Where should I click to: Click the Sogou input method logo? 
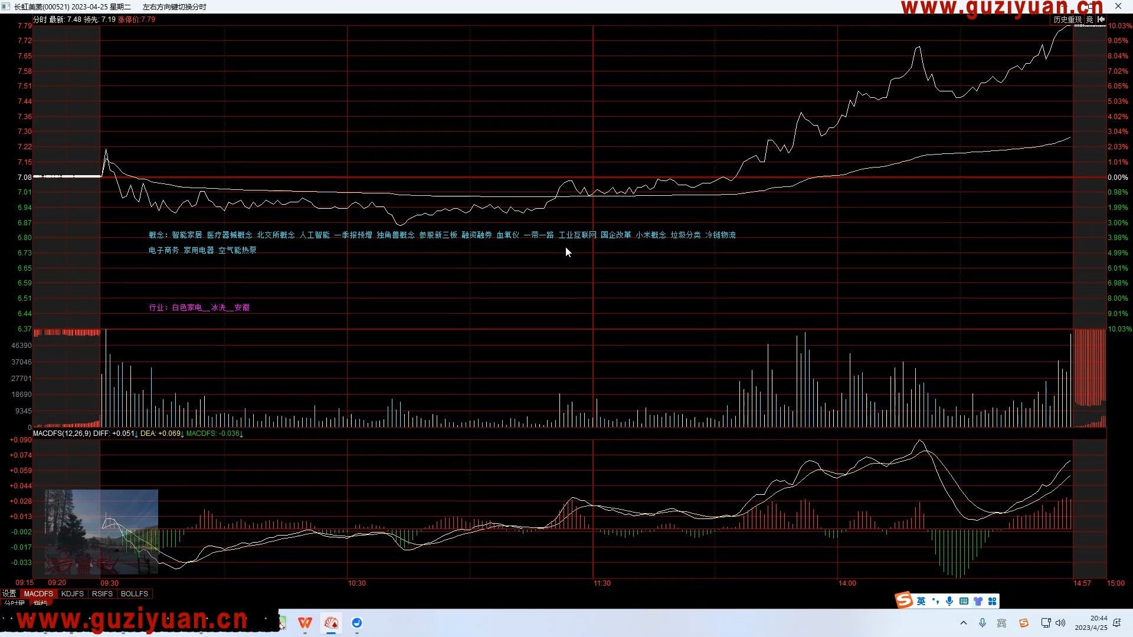pyautogui.click(x=904, y=600)
